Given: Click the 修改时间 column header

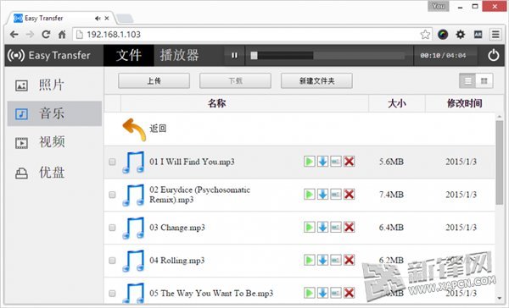Looking at the screenshot, I should (x=464, y=103).
